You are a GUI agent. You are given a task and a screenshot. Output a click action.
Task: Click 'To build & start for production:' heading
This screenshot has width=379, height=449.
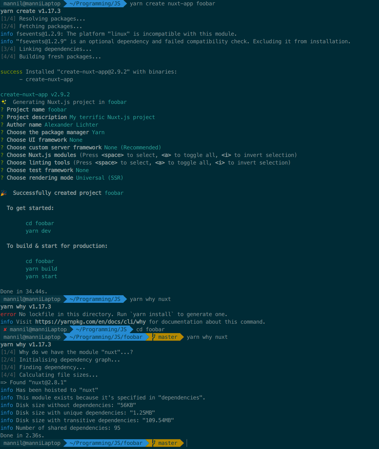(x=57, y=246)
